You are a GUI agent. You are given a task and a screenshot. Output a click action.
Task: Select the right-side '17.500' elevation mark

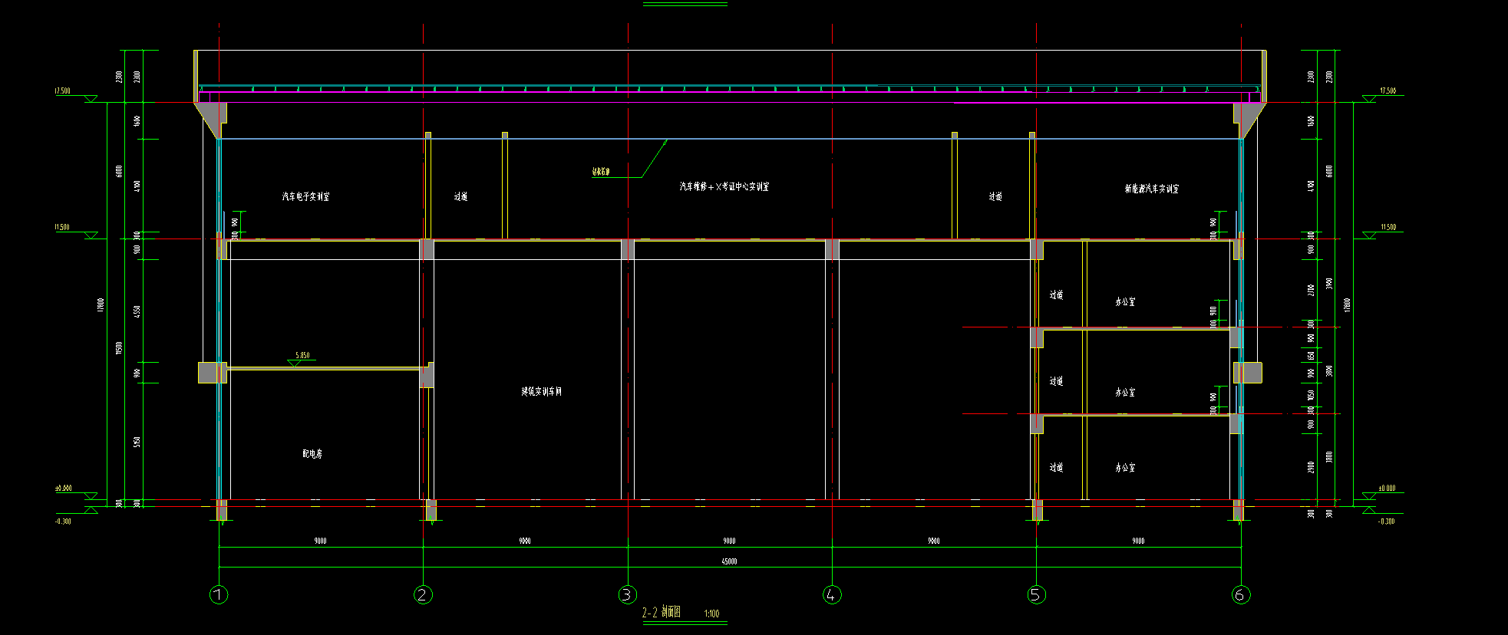(1388, 90)
